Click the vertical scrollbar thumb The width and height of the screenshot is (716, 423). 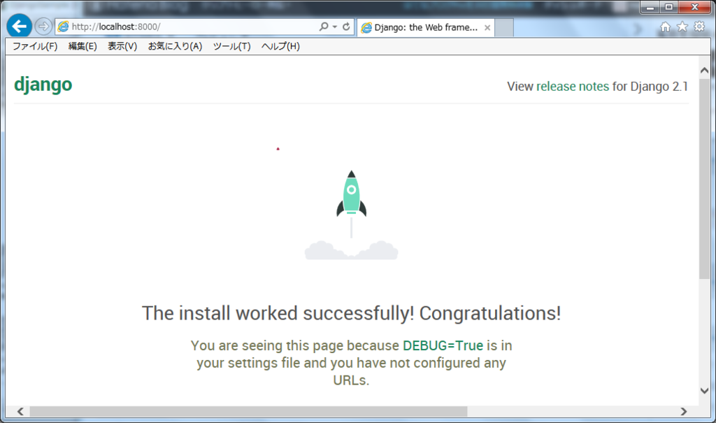point(705,178)
